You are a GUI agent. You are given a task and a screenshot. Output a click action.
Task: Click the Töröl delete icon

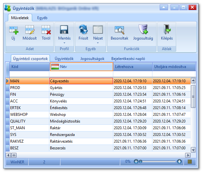(x=46, y=30)
